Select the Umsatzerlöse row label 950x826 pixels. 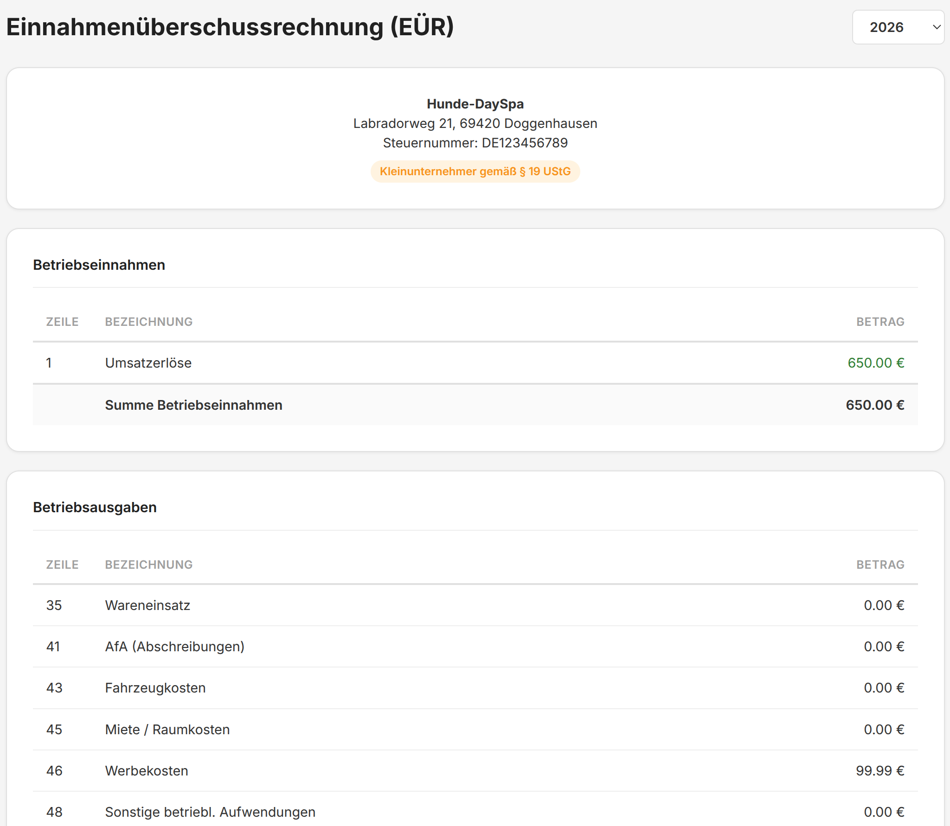coord(148,363)
